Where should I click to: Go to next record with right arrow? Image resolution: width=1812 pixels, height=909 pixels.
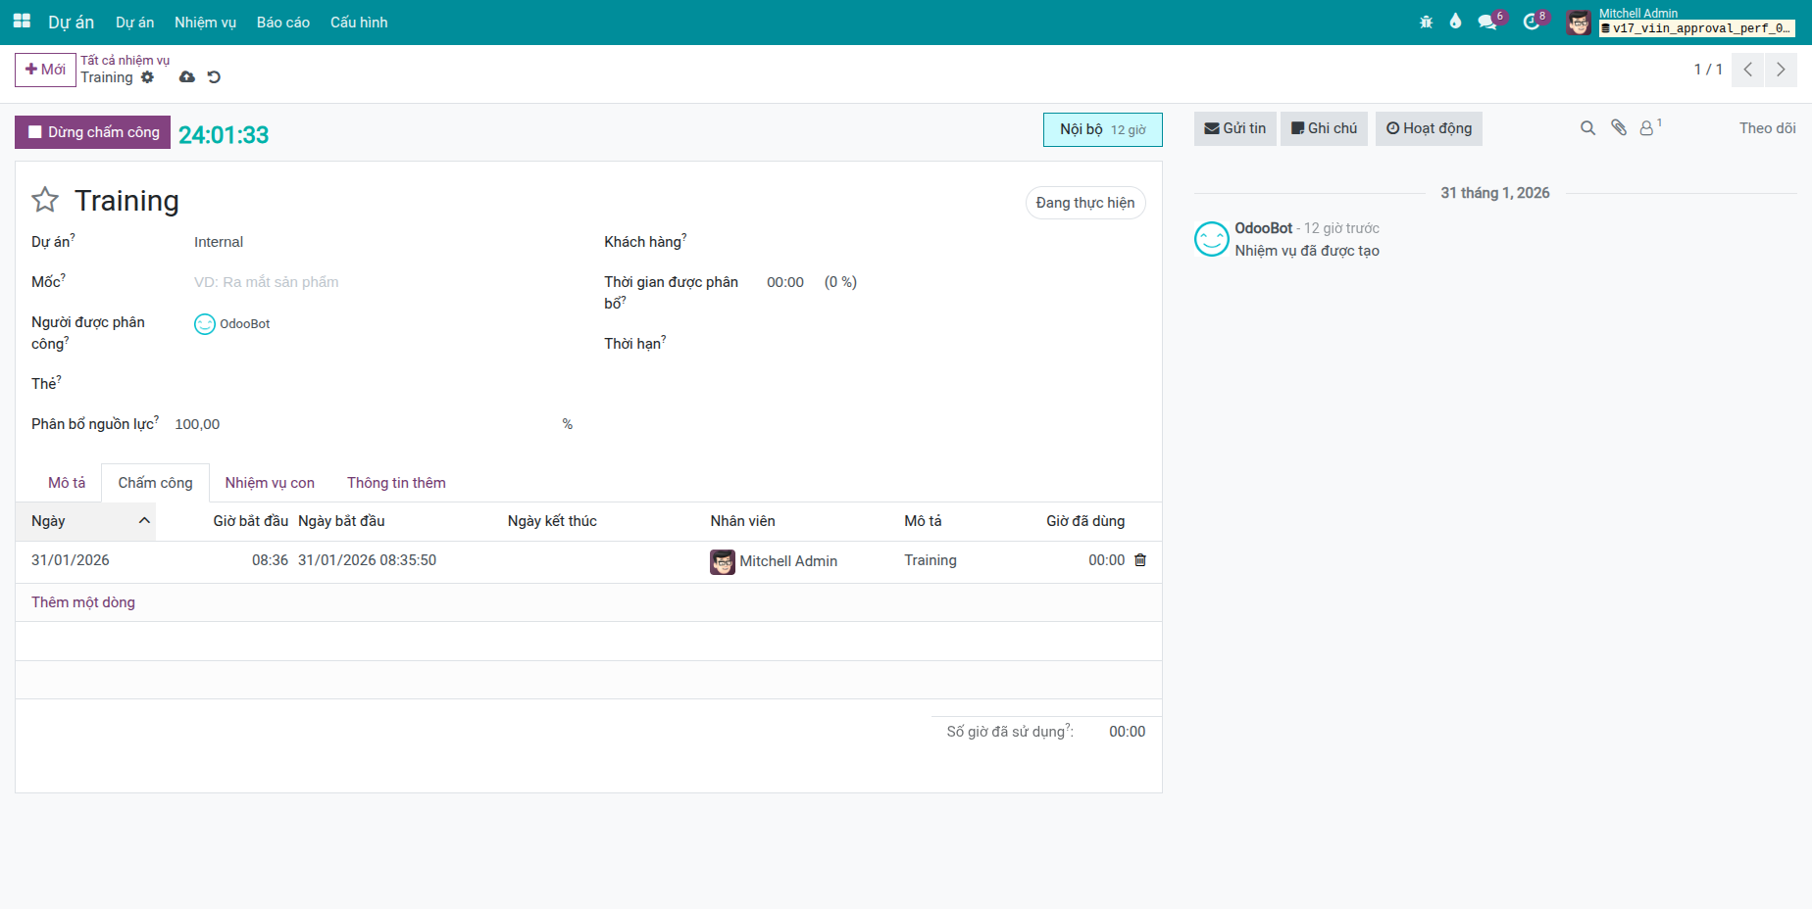[1781, 70]
